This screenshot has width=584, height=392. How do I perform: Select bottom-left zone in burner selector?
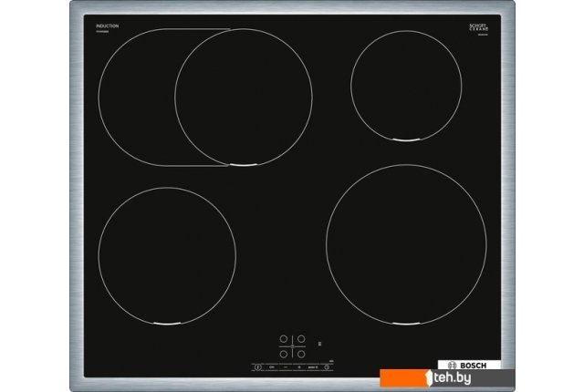[283, 354]
